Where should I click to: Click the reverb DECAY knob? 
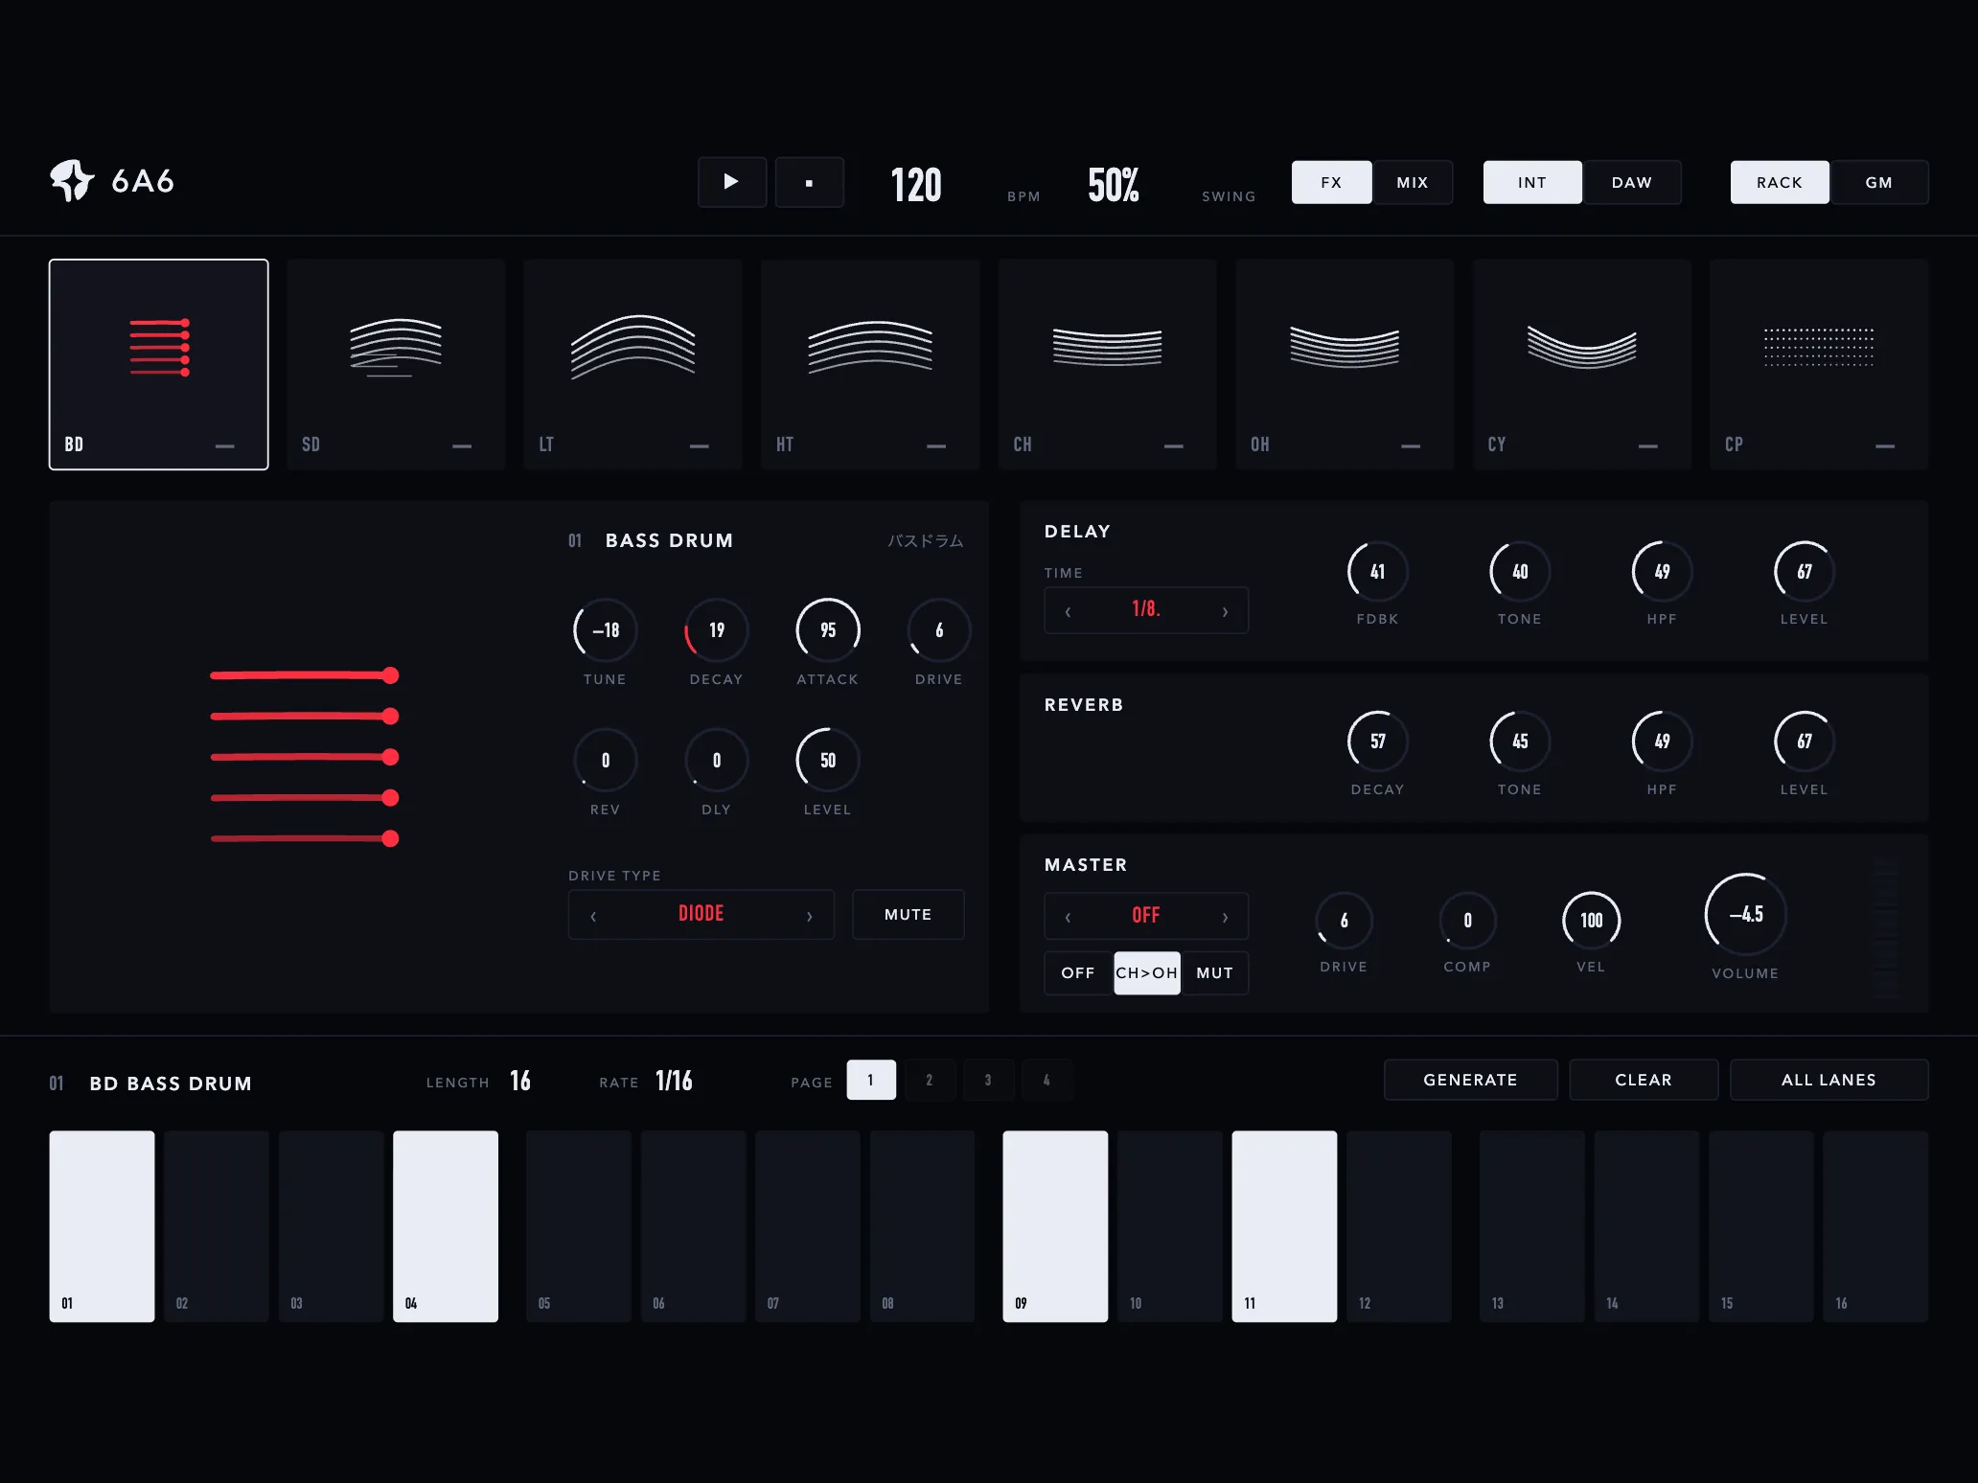click(1377, 741)
